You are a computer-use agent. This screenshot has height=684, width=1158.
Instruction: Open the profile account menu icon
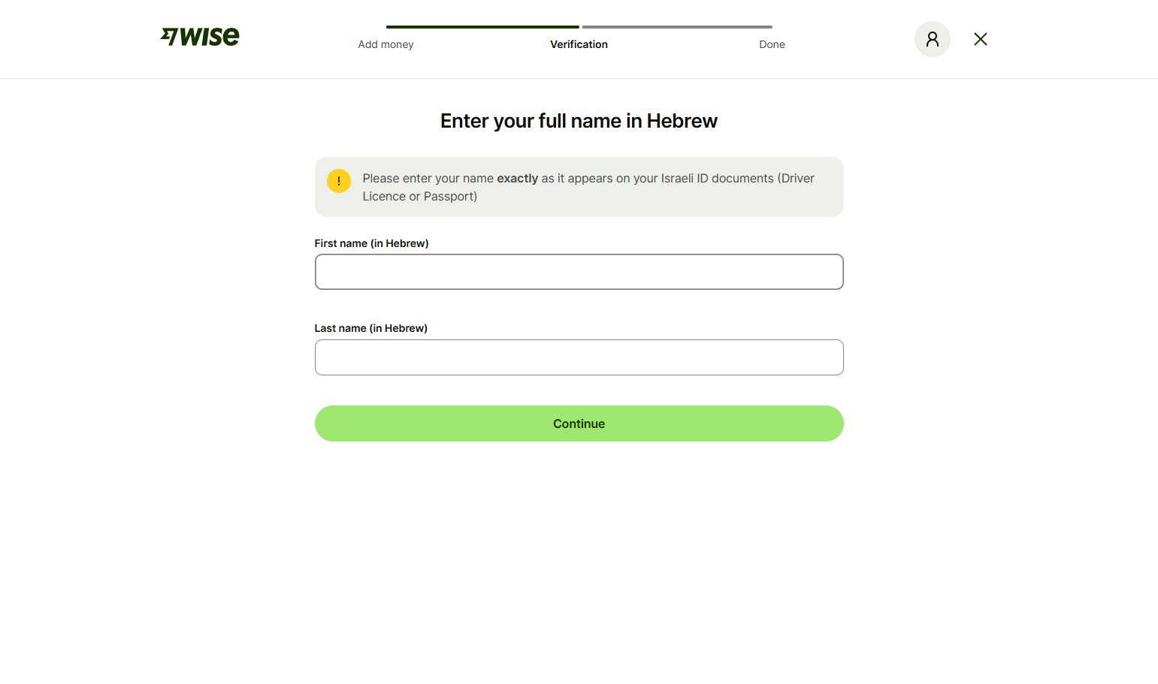(x=932, y=39)
